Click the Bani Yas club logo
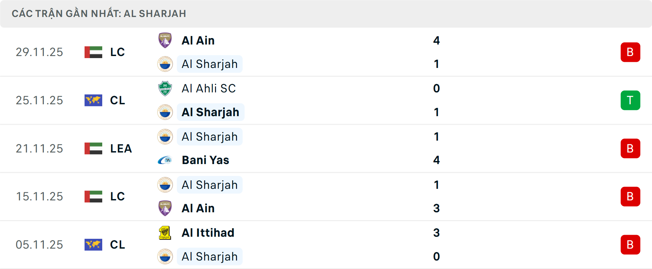This screenshot has width=652, height=269. point(165,160)
